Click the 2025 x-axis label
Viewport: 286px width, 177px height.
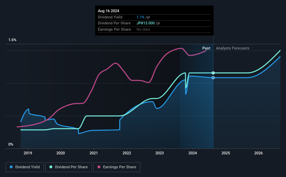point(226,153)
